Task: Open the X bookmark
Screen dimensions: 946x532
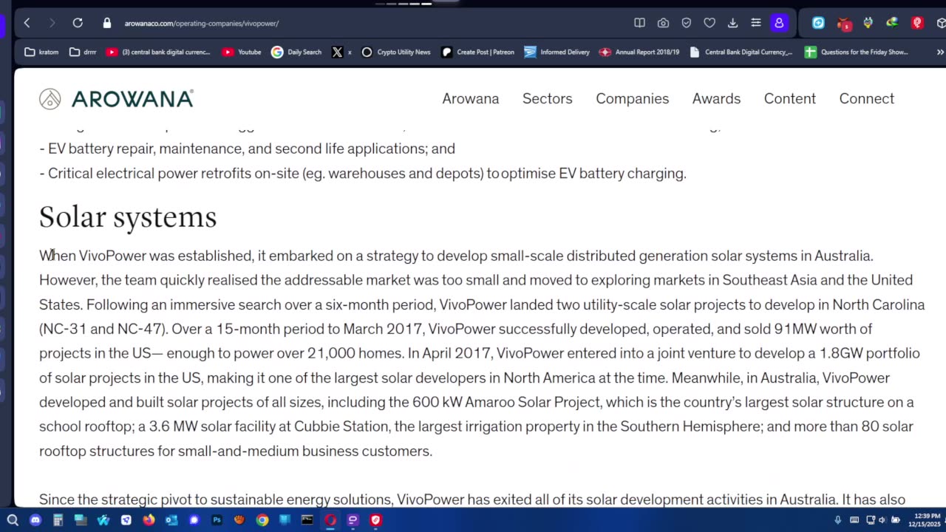Action: click(341, 52)
